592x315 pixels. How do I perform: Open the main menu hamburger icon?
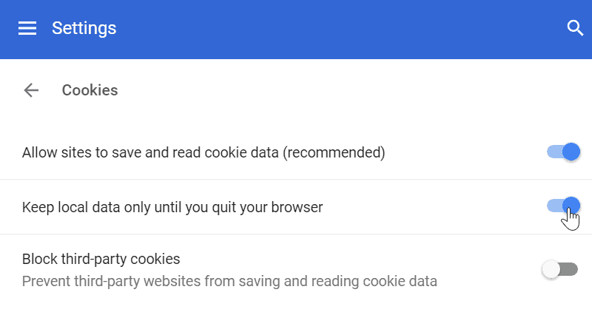(27, 28)
